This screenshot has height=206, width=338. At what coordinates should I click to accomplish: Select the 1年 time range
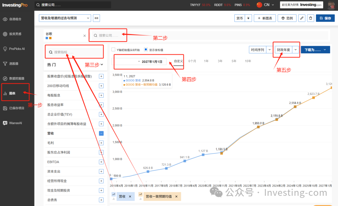point(206,61)
